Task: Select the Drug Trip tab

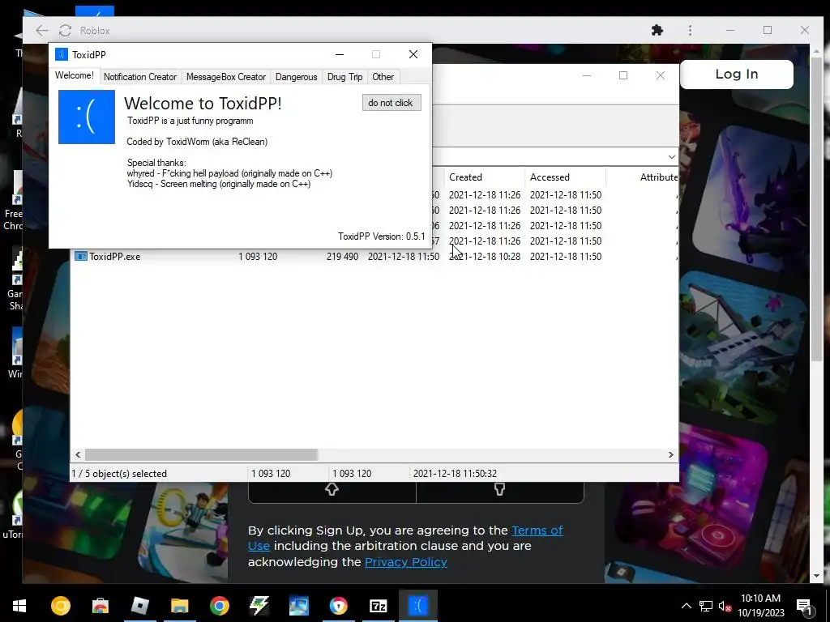Action: tap(344, 77)
